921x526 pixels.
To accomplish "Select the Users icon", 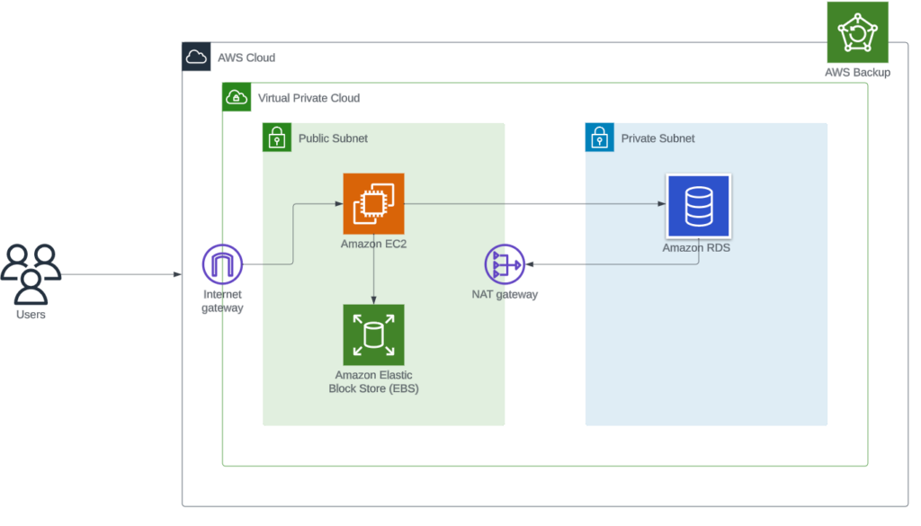I will (31, 274).
